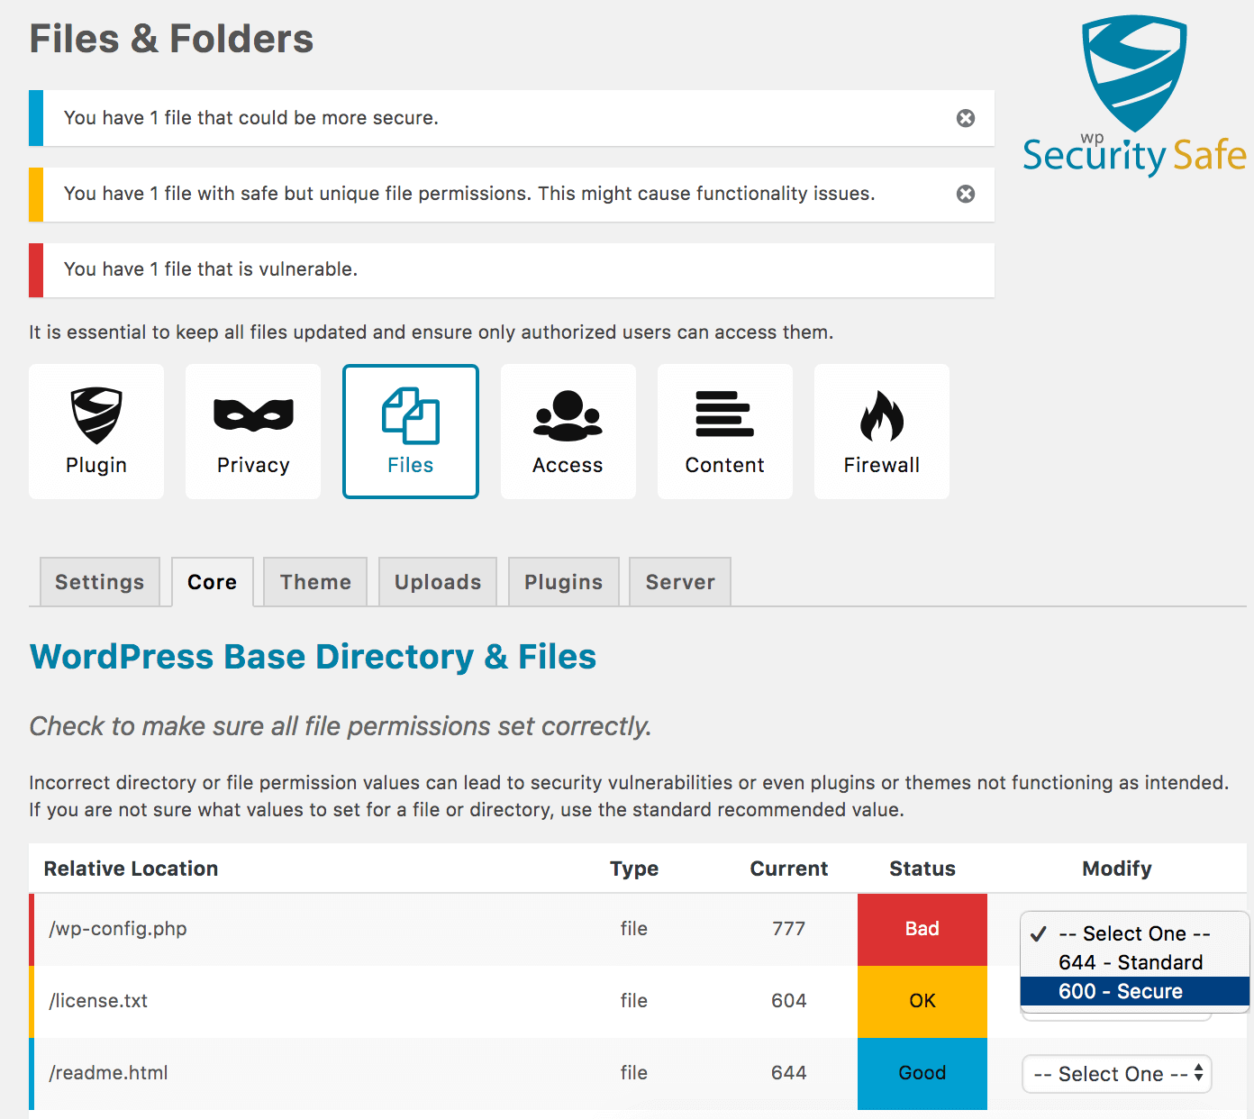The height and width of the screenshot is (1119, 1254).
Task: Select the Content lines icon
Action: coord(724,431)
